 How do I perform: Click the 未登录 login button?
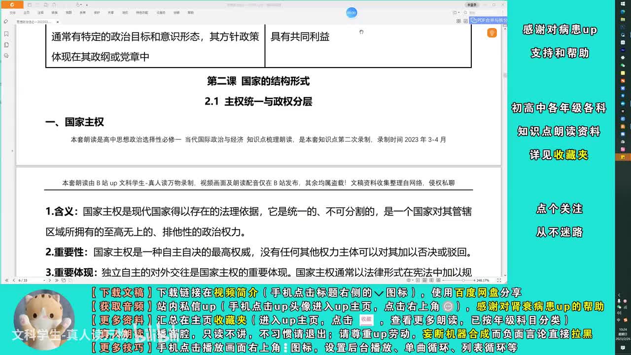point(472,5)
